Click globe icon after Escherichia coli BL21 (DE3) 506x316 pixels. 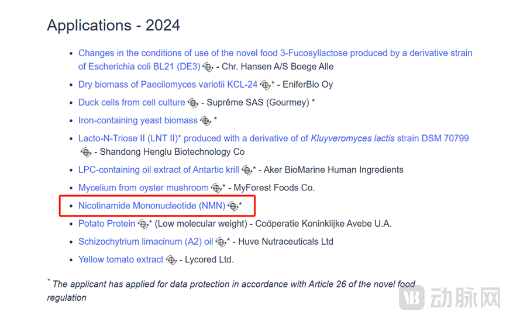tap(208, 67)
